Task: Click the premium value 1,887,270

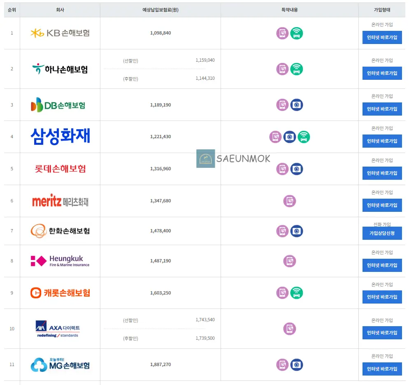Action: click(x=160, y=365)
